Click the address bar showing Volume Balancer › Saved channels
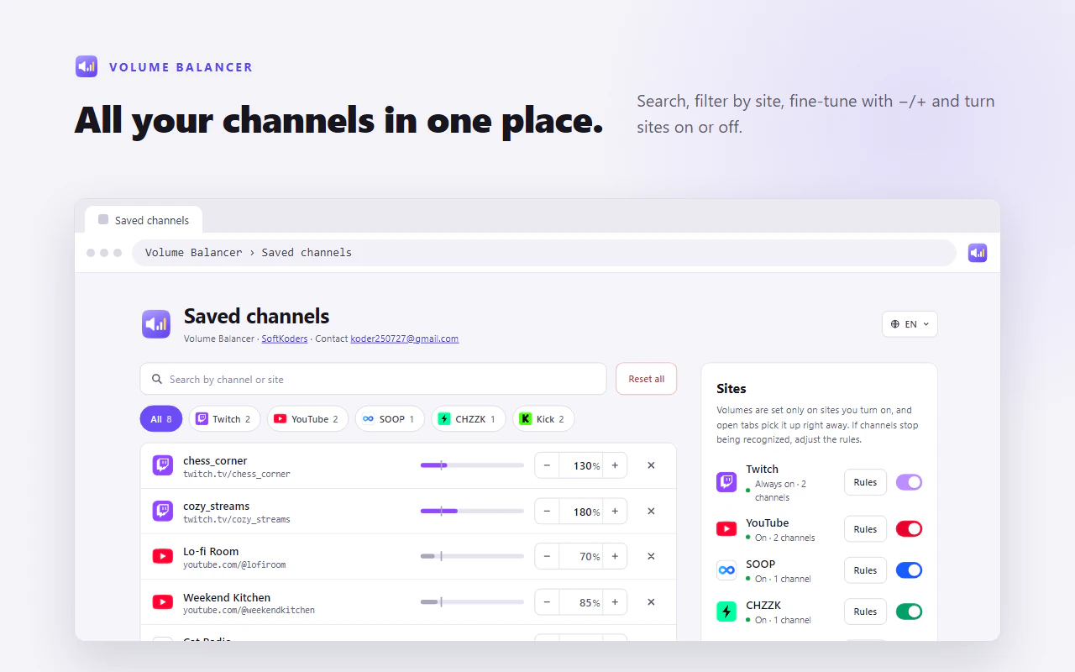 tap(544, 253)
